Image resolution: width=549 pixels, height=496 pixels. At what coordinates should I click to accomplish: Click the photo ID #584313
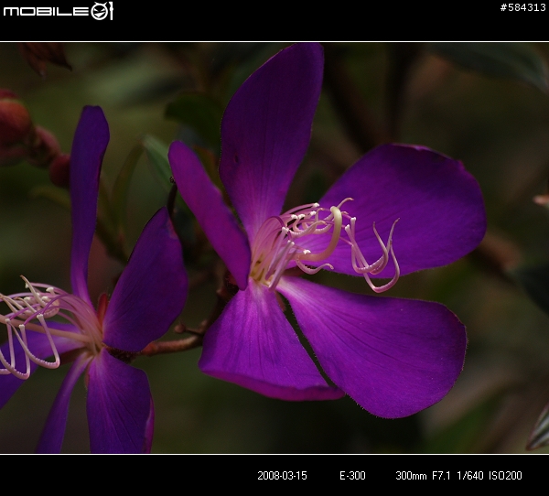(x=523, y=7)
